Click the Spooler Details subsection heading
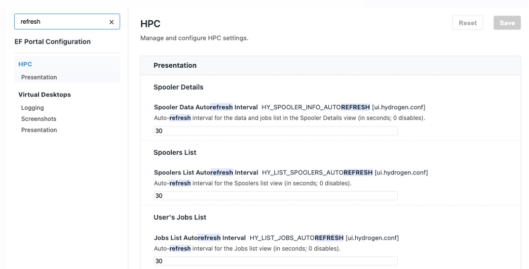The height and width of the screenshot is (269, 529). pyautogui.click(x=178, y=87)
